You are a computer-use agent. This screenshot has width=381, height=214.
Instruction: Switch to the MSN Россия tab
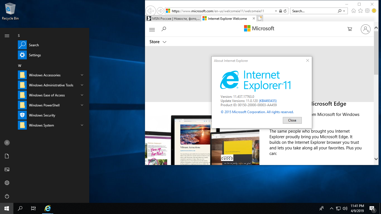173,19
